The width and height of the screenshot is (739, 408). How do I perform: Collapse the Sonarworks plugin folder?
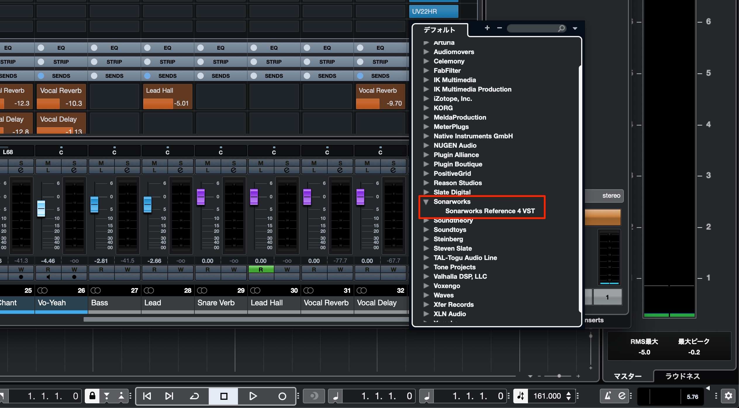point(426,202)
